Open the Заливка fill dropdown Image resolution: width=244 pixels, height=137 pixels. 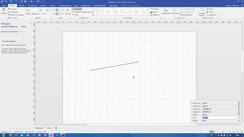[x=155, y=9]
